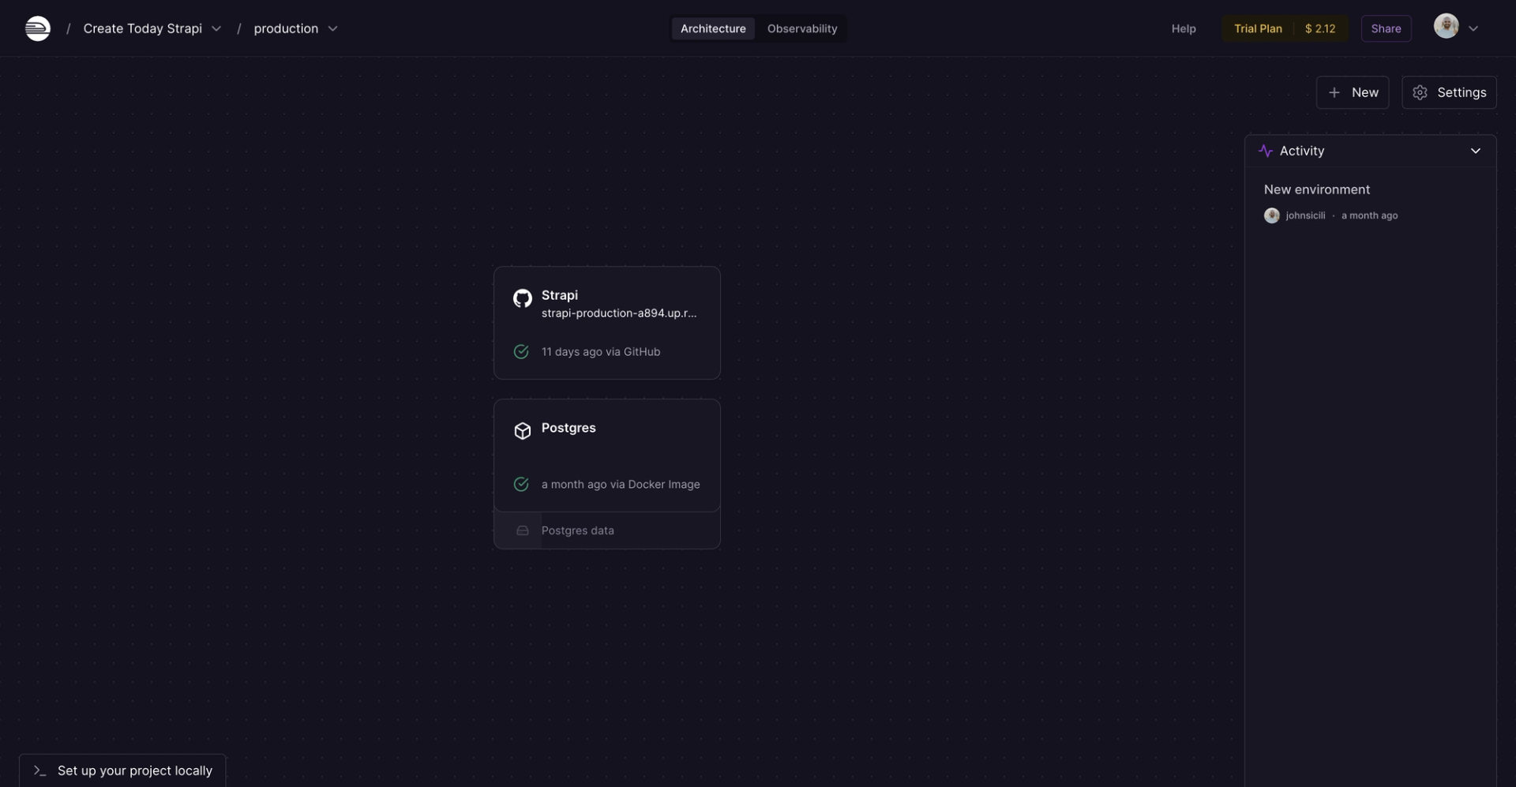Click the terminal prompt icon
This screenshot has height=787, width=1516.
click(x=39, y=770)
